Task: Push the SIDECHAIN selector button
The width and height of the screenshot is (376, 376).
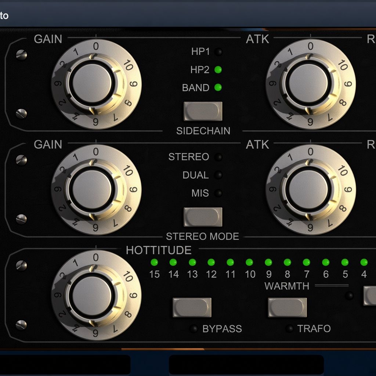Action: point(203,111)
